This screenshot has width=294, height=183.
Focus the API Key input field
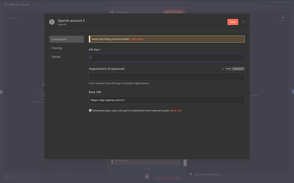[167, 58]
